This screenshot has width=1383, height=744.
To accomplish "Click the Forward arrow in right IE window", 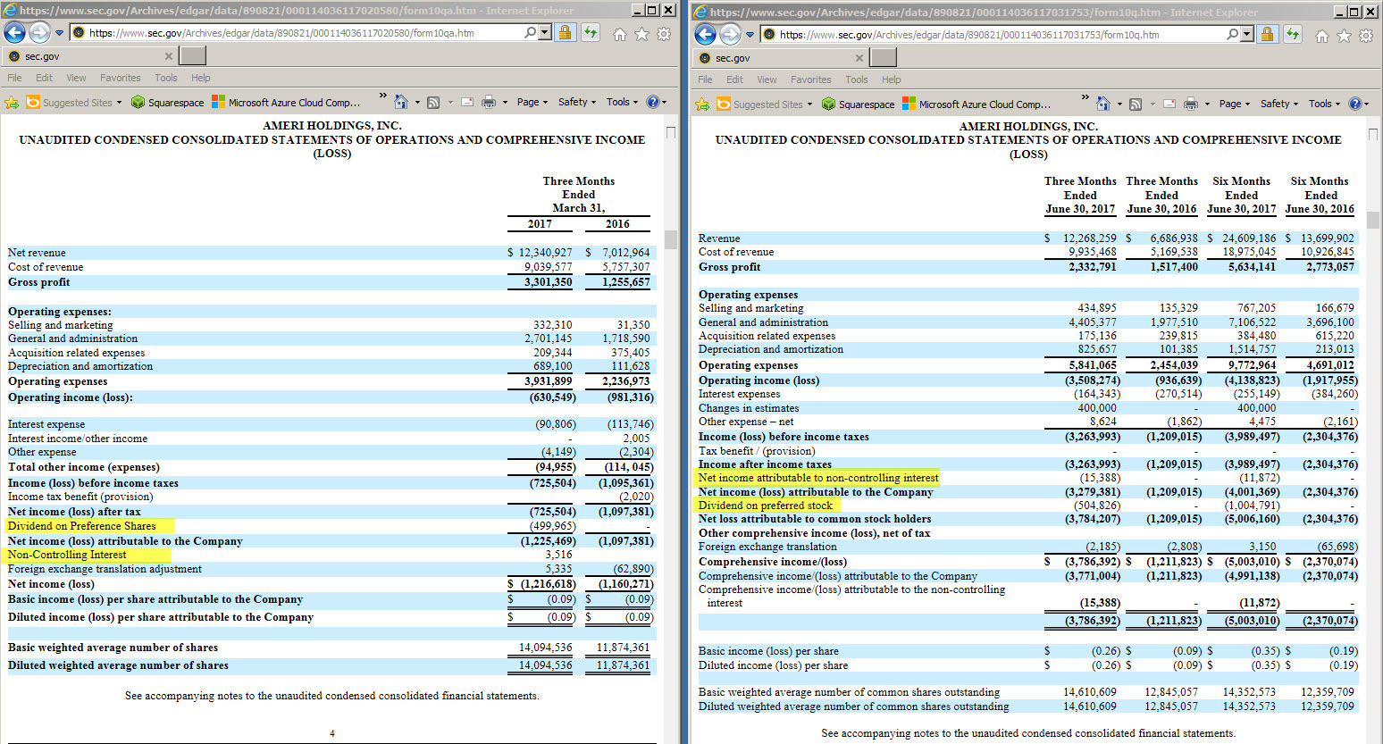I will point(730,35).
